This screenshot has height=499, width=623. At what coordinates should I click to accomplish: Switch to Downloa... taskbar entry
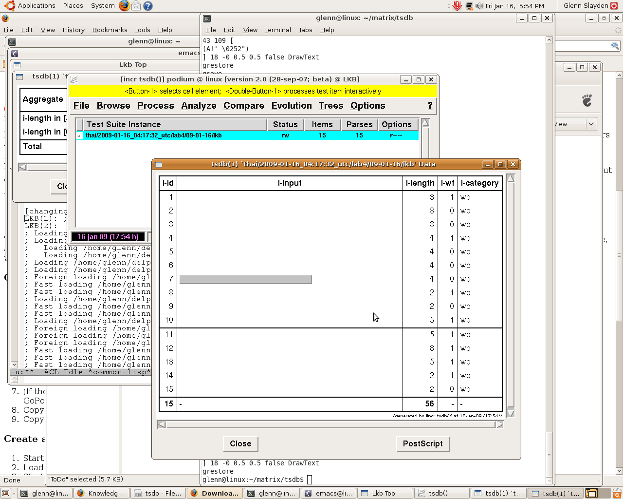pos(215,493)
